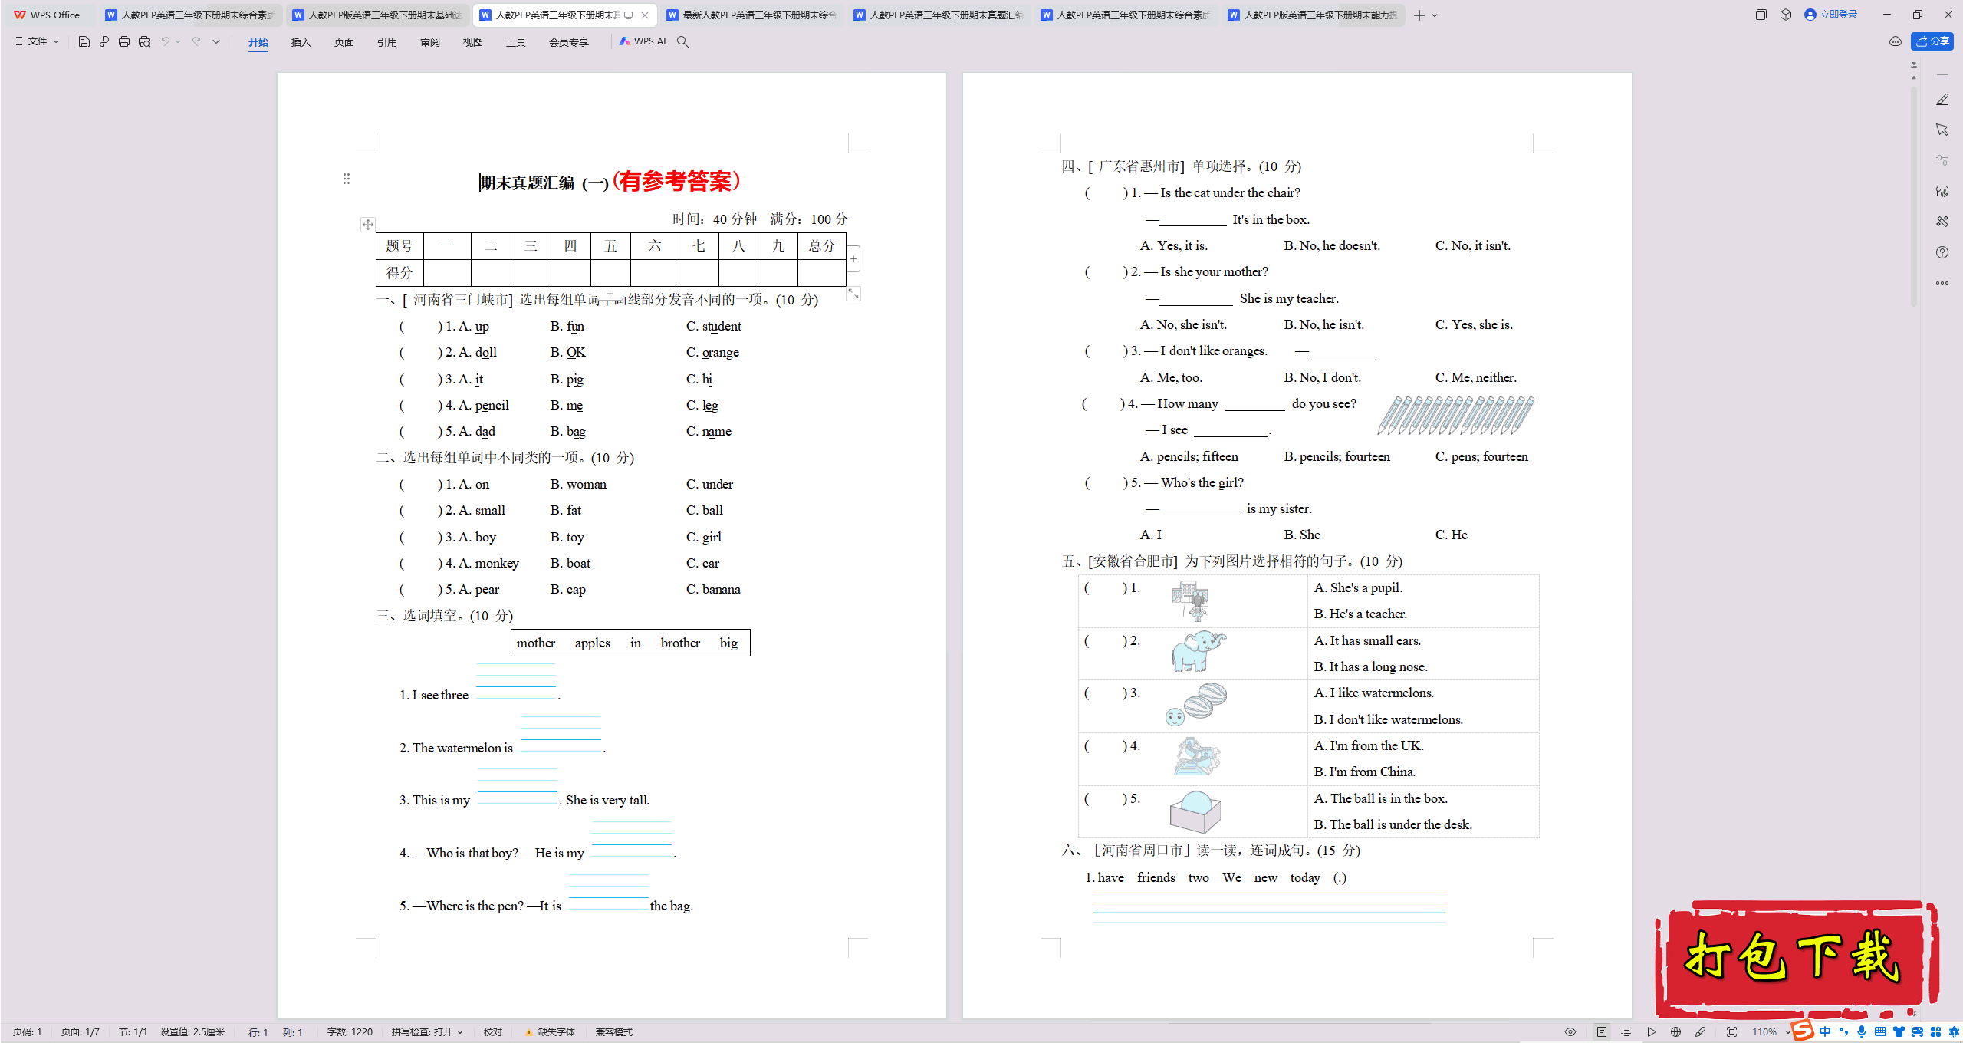Open the 页面 ribbon tab
The height and width of the screenshot is (1043, 1963).
[344, 42]
